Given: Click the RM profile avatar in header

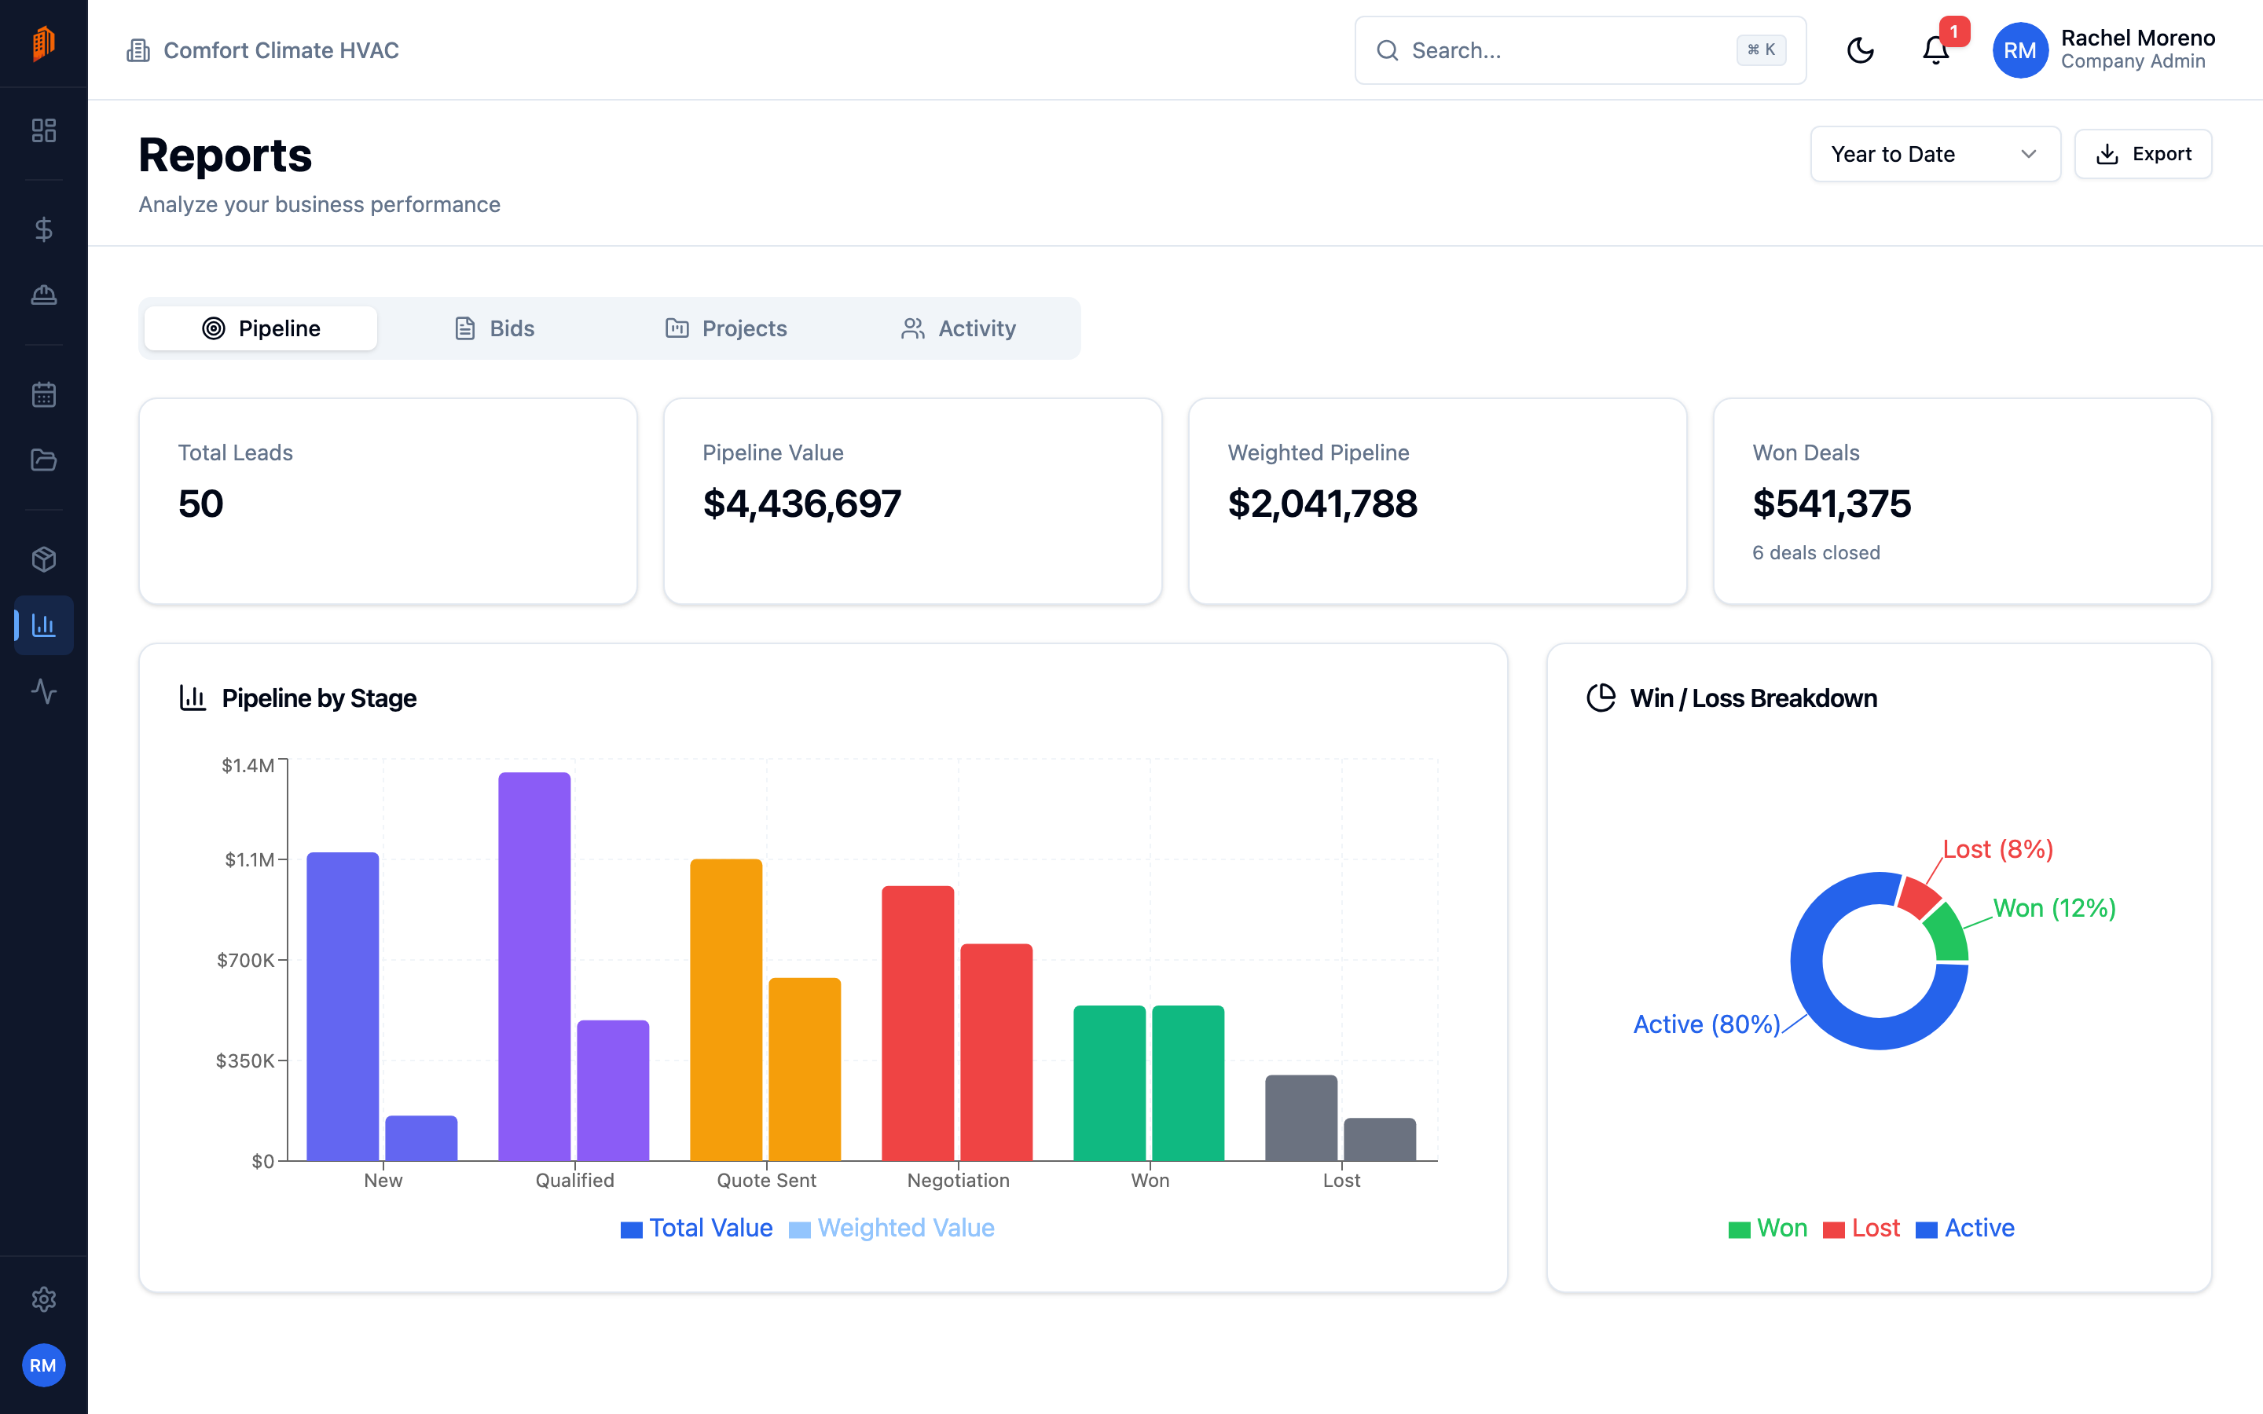Looking at the screenshot, I should point(2020,50).
